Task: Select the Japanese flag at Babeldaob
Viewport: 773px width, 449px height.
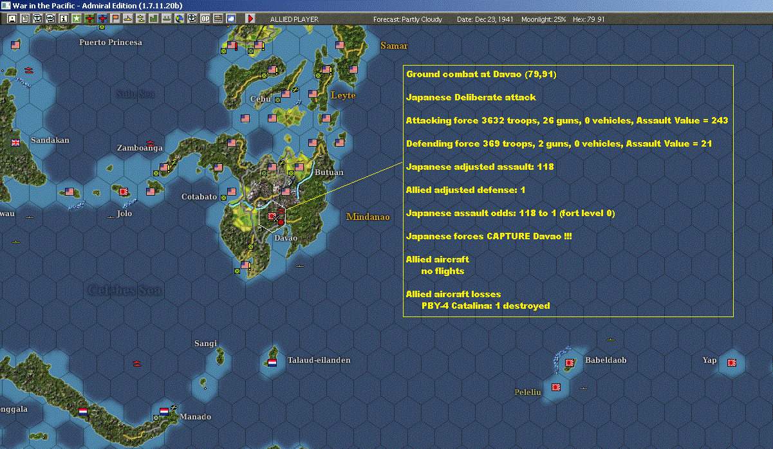Action: (569, 363)
